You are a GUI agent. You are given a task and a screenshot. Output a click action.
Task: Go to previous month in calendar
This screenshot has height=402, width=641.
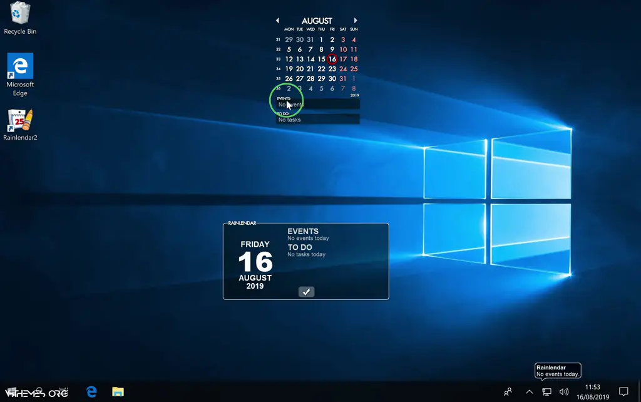coord(277,21)
